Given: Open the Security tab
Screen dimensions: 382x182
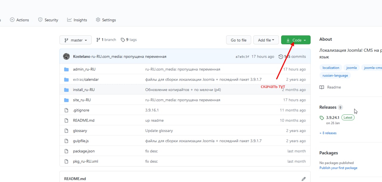Looking at the screenshot, I should [x=48, y=20].
